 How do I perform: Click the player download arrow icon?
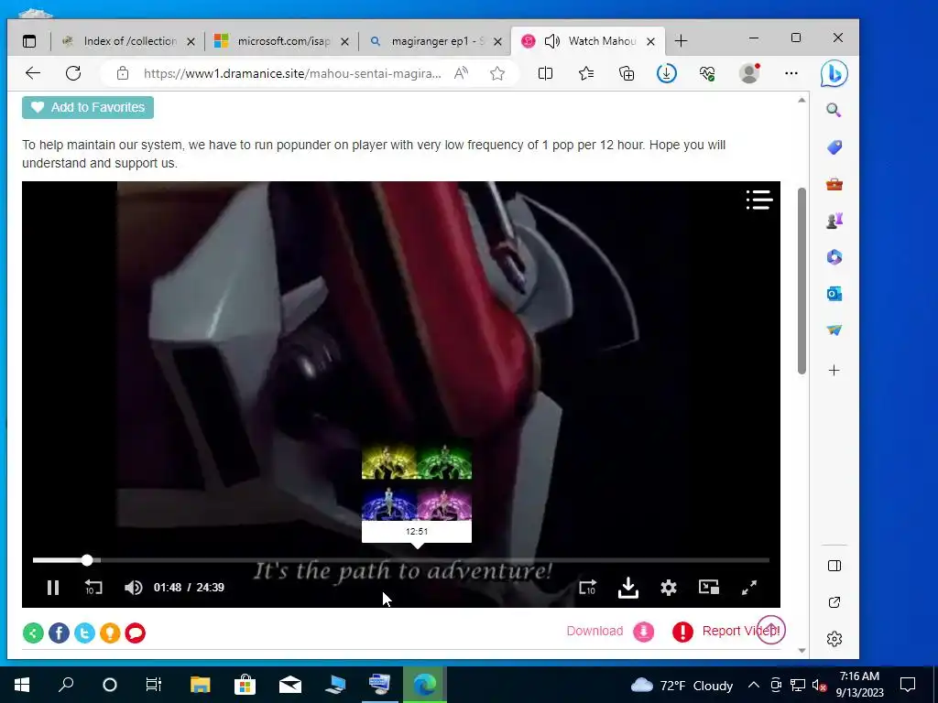[628, 588]
